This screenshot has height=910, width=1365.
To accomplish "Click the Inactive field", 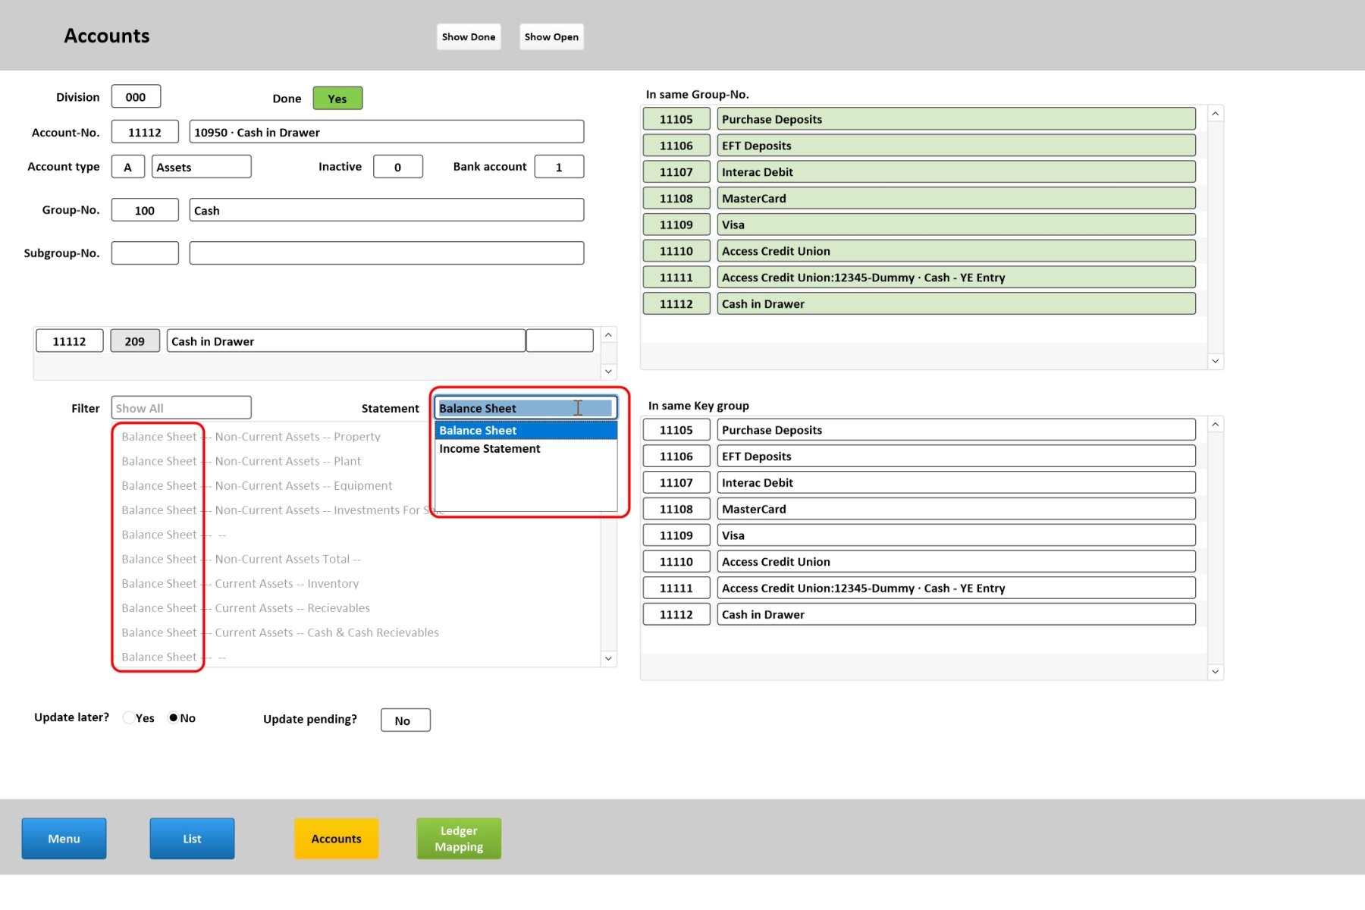I will point(398,167).
